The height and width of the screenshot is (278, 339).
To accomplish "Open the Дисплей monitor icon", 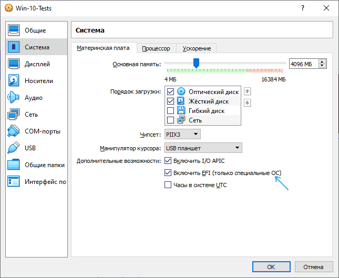I will [14, 64].
